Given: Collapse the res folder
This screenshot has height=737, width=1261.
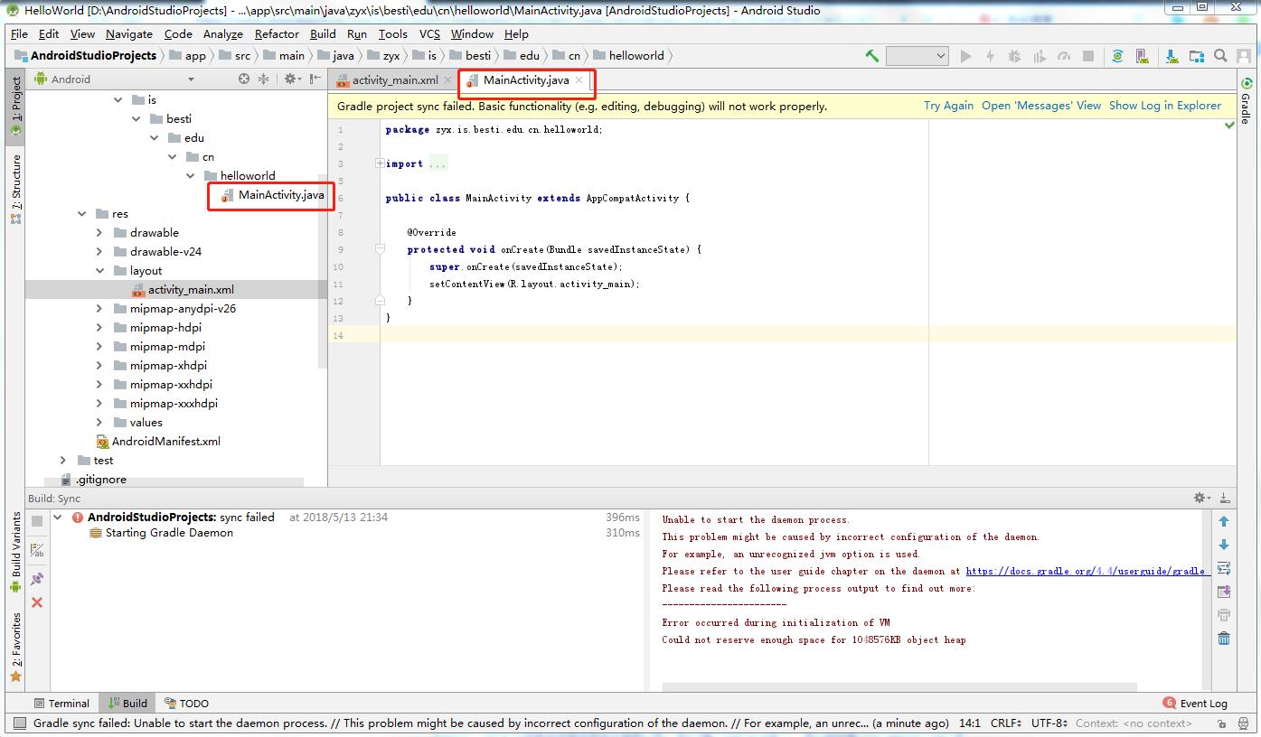Looking at the screenshot, I should tap(81, 214).
